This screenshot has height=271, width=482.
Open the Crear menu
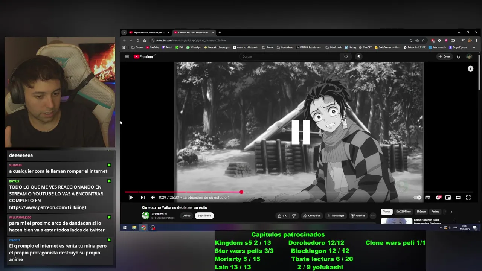tap(444, 56)
